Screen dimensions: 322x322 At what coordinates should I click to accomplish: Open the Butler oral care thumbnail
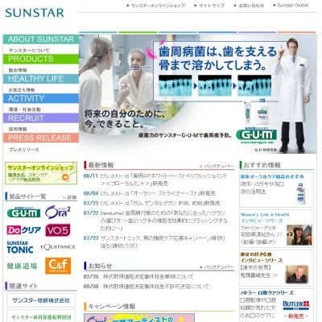click(296, 305)
